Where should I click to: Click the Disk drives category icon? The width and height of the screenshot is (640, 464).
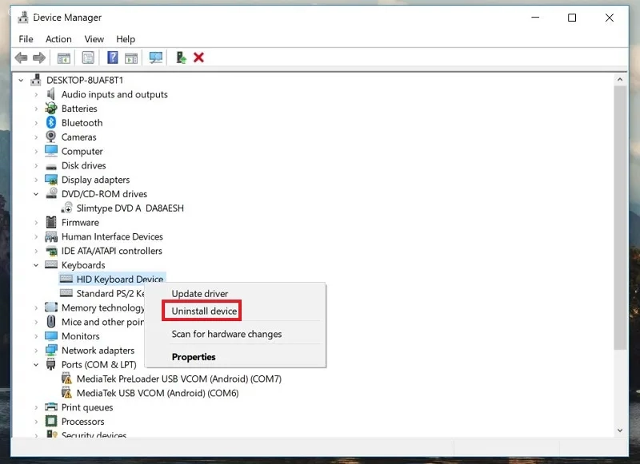[x=51, y=166]
